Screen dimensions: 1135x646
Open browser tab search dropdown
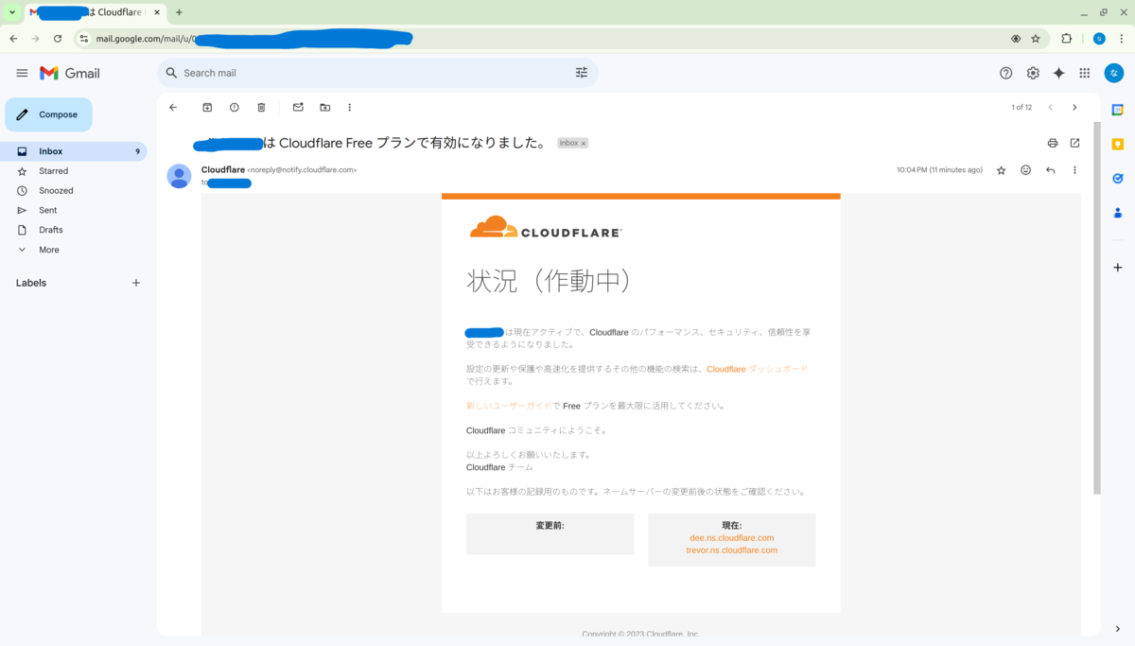point(12,12)
